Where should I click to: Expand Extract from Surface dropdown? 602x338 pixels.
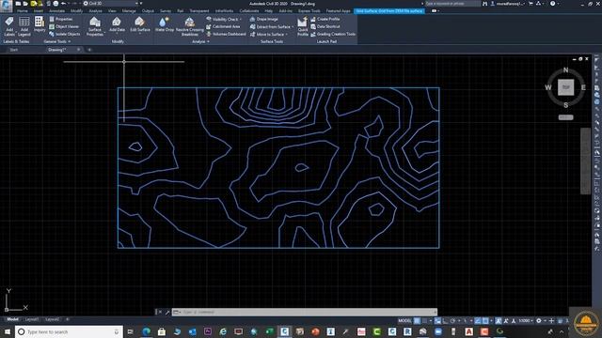coord(293,27)
